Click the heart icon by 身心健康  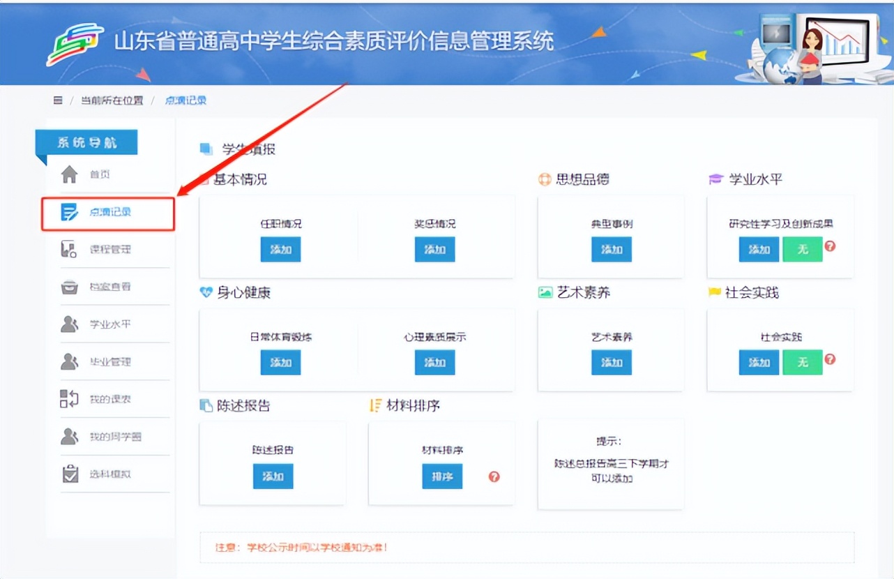click(206, 293)
